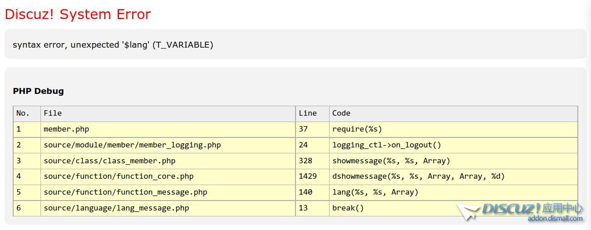Select the class_member.php file path
The height and width of the screenshot is (230, 591).
point(110,161)
